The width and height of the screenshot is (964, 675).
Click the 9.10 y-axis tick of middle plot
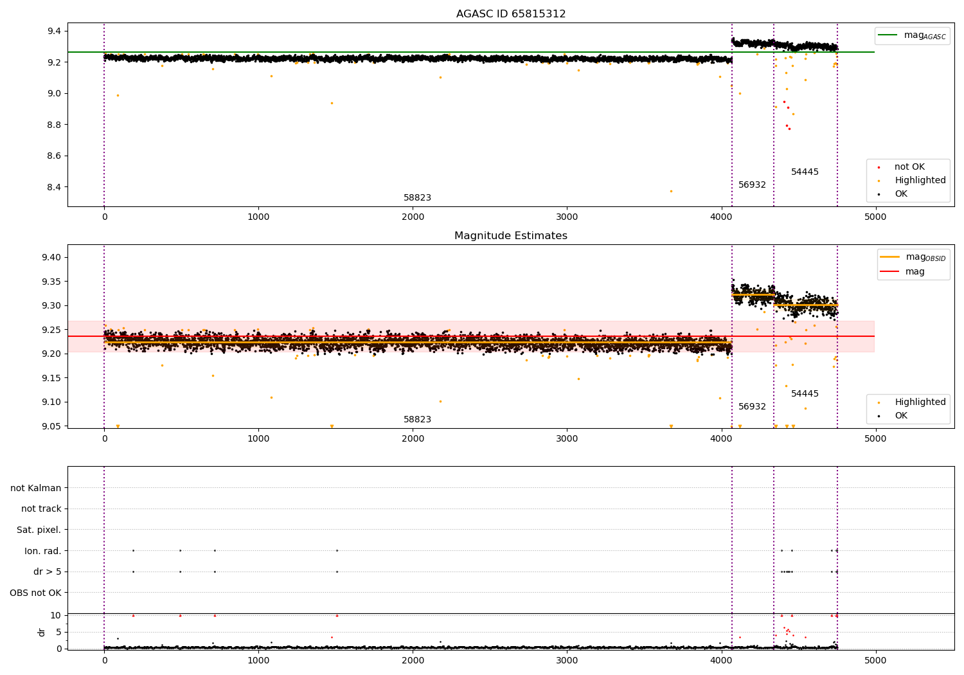[x=51, y=402]
